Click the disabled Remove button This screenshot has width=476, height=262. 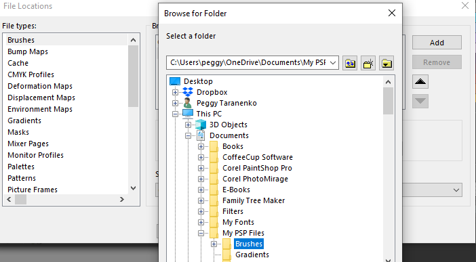[437, 62]
